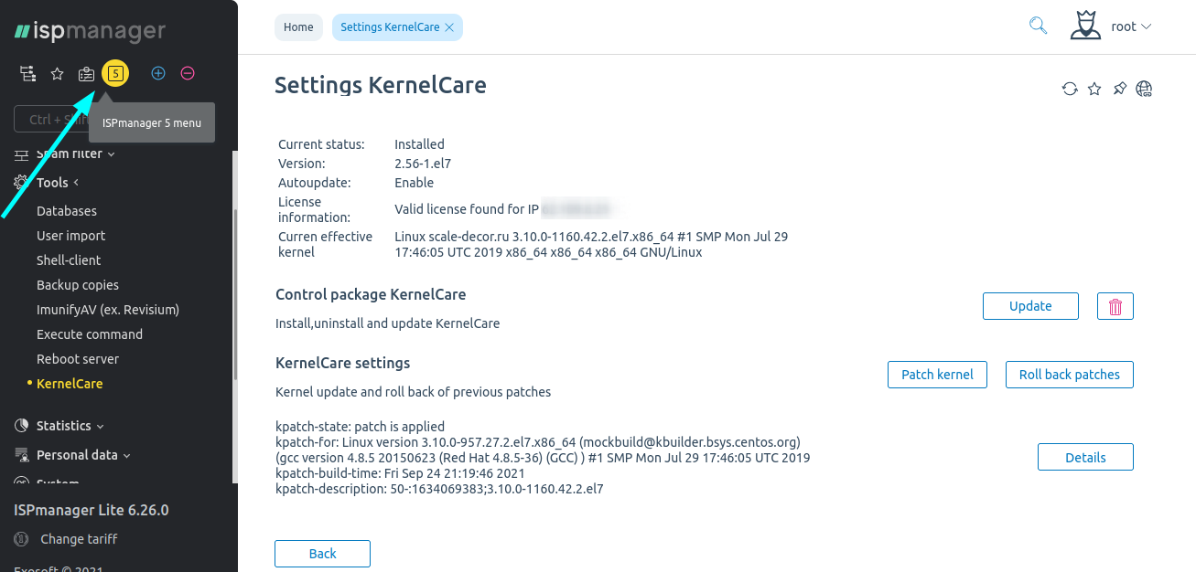Click the Change tariff icon
The image size is (1196, 572).
[x=21, y=539]
